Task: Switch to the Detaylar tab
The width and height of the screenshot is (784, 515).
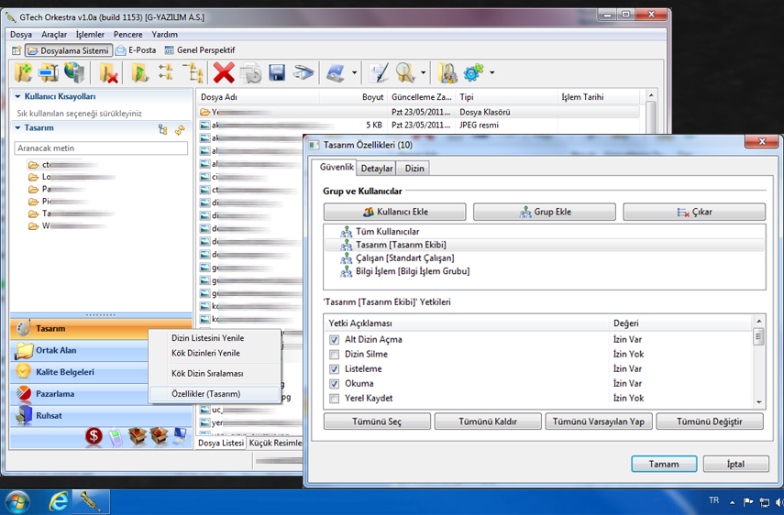Action: point(377,169)
